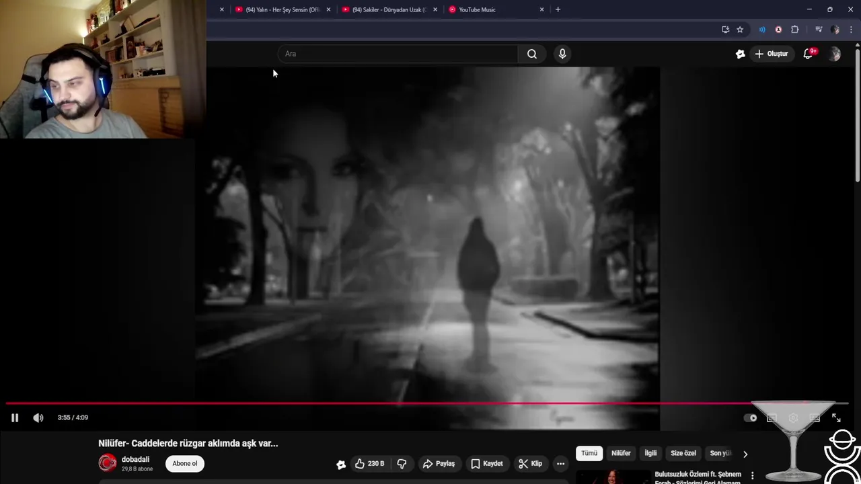861x484 pixels.
Task: Select the Tümü filter chip
Action: click(589, 453)
